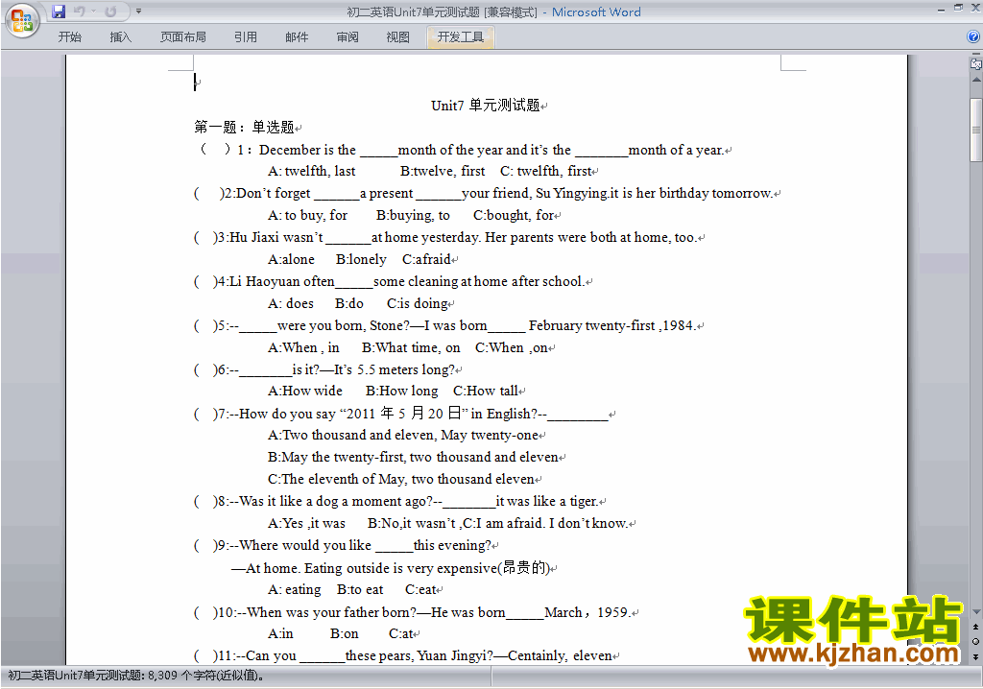Image resolution: width=983 pixels, height=689 pixels.
Task: Click question 11 'Can you ___ these pears' line
Action: pos(404,655)
